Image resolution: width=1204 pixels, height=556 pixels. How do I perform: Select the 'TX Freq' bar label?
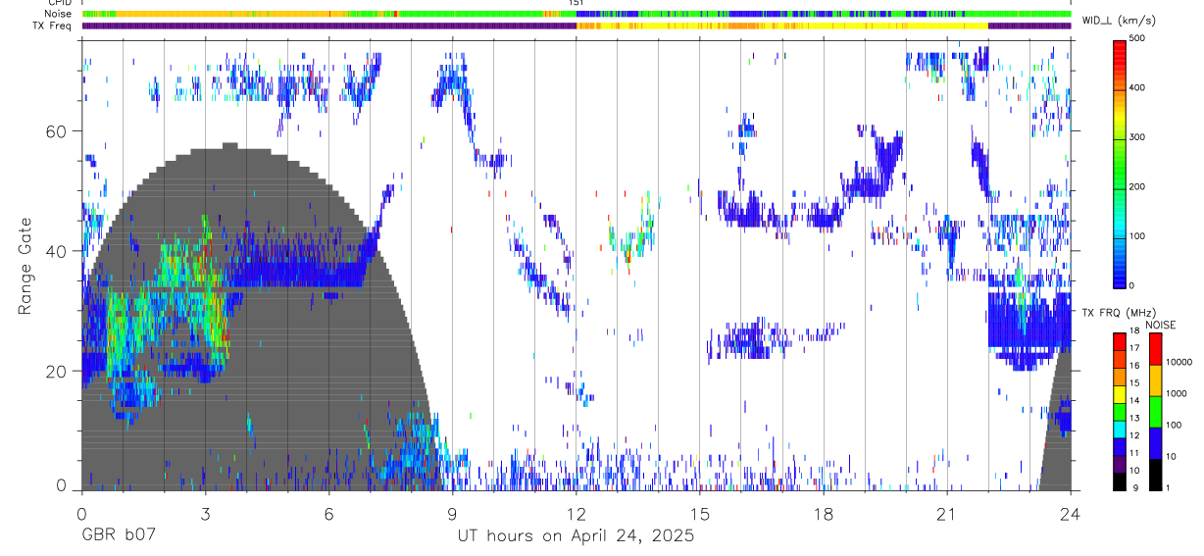[x=53, y=25]
